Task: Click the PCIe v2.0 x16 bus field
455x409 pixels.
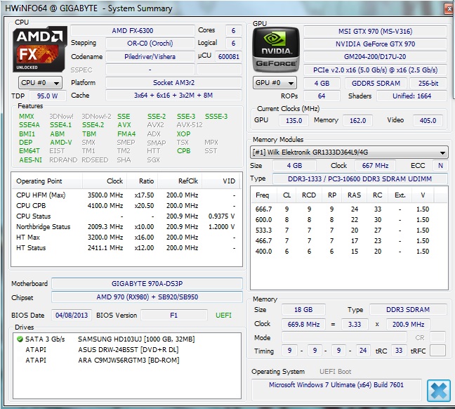Action: [x=375, y=70]
